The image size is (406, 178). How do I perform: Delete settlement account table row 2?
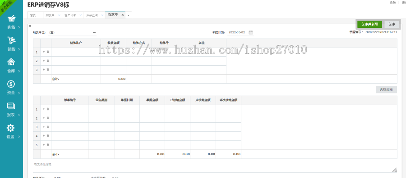point(48,61)
